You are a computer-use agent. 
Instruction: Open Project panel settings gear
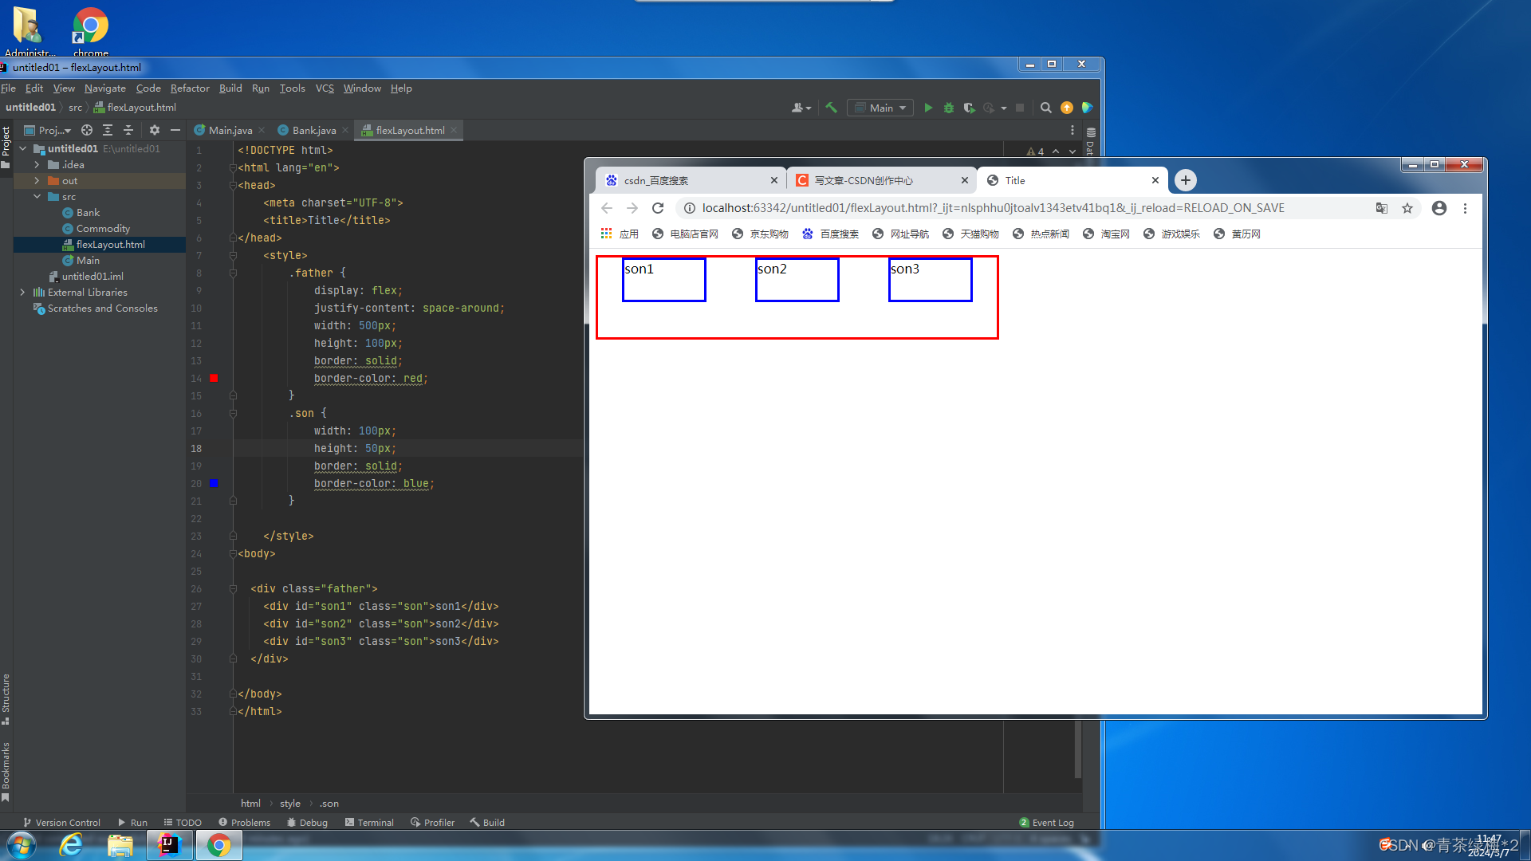tap(155, 130)
